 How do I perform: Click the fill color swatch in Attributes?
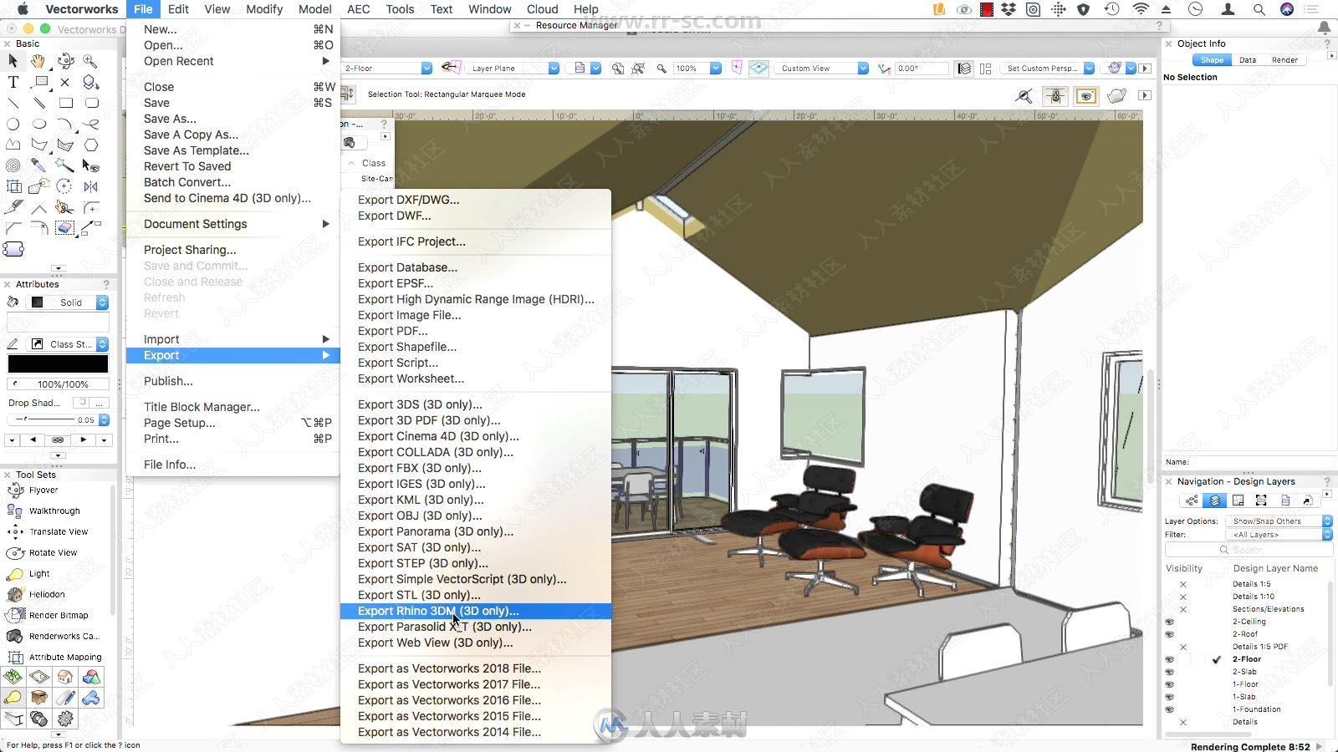click(x=58, y=323)
